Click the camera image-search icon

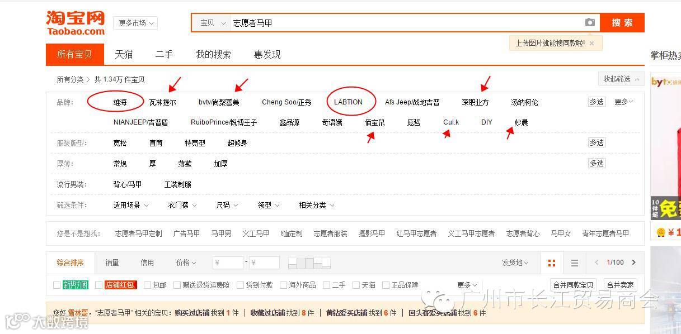pos(590,22)
